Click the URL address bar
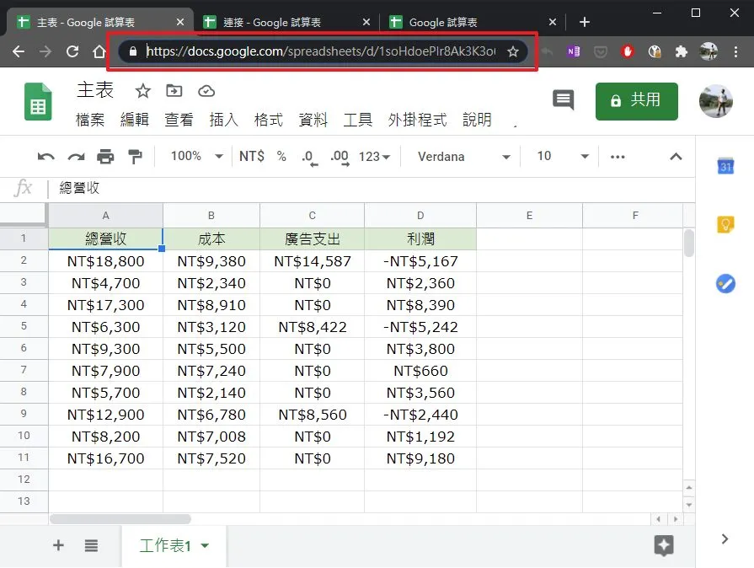Image resolution: width=754 pixels, height=568 pixels. 320,51
